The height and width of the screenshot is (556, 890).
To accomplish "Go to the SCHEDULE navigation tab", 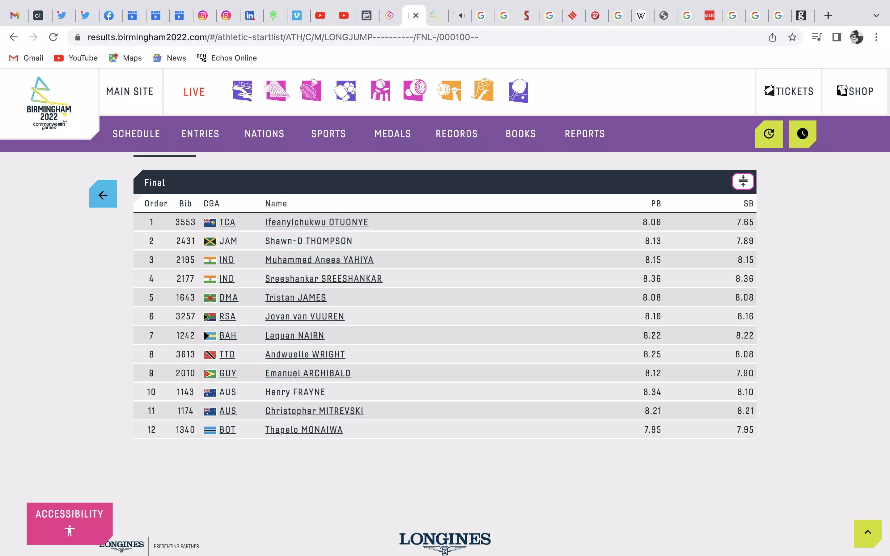I will (136, 134).
